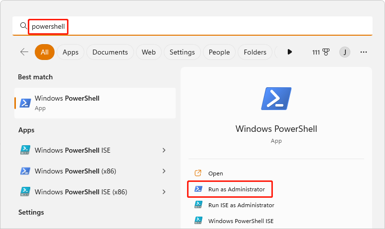Select the Apps filter tab
The image size is (385, 229).
pos(70,52)
